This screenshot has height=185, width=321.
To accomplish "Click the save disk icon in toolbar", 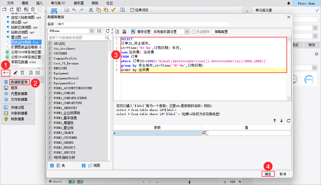I will pos(66,10).
